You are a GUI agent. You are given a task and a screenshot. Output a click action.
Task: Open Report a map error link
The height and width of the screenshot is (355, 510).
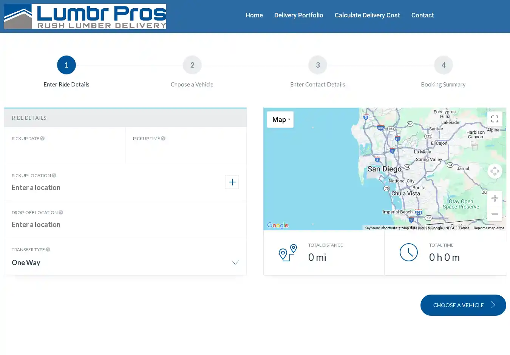coord(488,228)
